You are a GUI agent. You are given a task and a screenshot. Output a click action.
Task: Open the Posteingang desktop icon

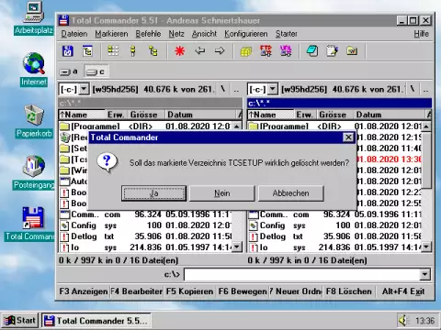[x=34, y=172]
